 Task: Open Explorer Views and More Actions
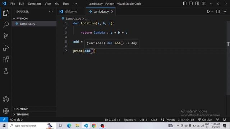click(51, 11)
